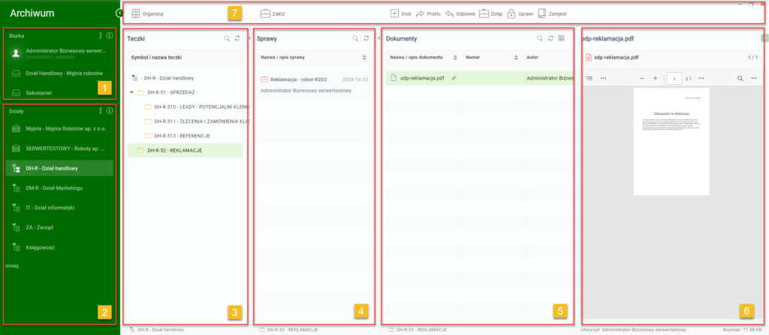Click the Organizuj toolbar button
This screenshot has width=769, height=335.
click(148, 14)
